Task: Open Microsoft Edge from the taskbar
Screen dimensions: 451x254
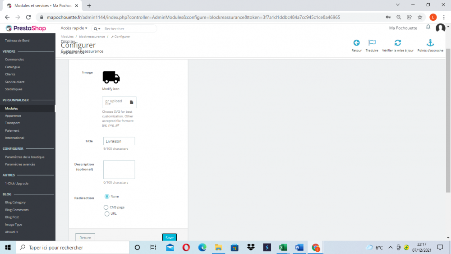Action: pyautogui.click(x=202, y=247)
